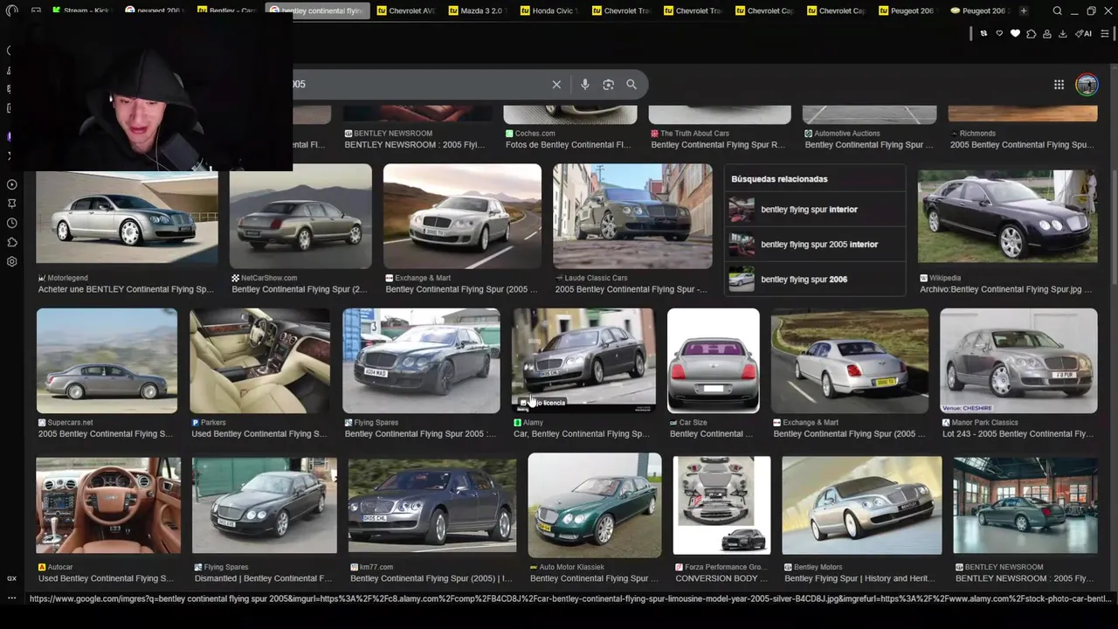
Task: Click the magnifier search submit icon
Action: tap(631, 84)
